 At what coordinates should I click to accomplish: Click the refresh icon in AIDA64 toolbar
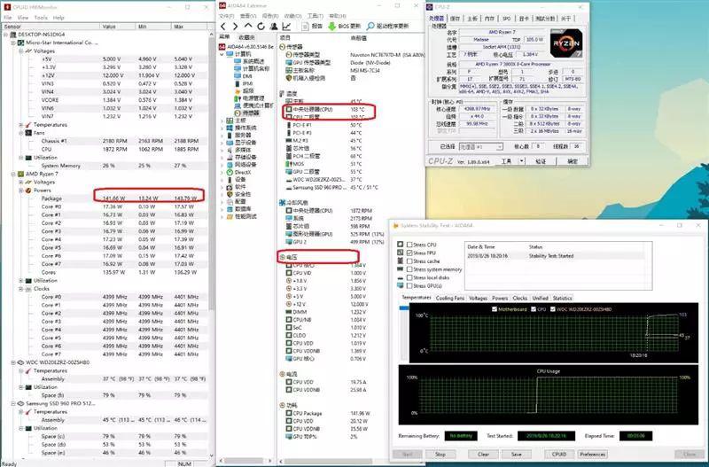tap(261, 27)
